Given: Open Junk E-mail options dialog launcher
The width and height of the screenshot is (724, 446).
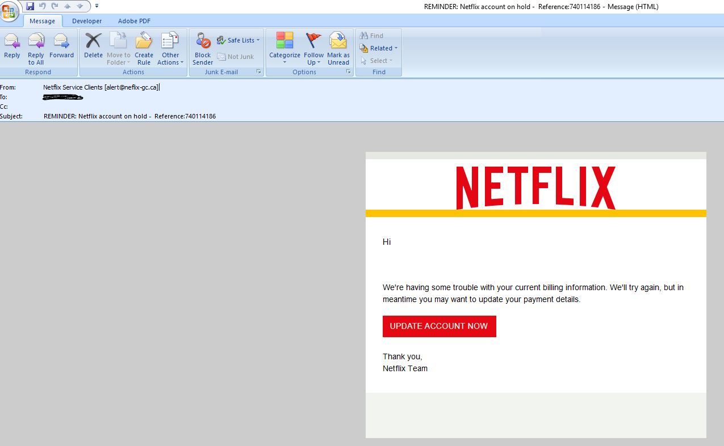Looking at the screenshot, I should click(x=258, y=72).
